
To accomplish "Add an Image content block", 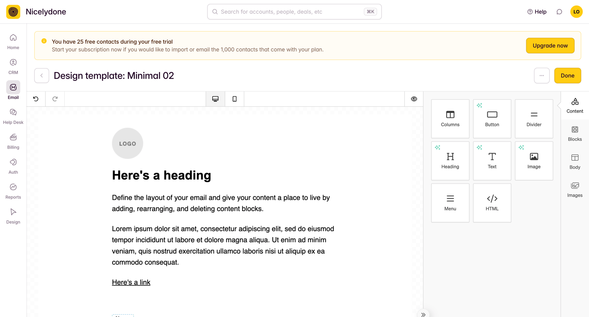I will coord(534,161).
